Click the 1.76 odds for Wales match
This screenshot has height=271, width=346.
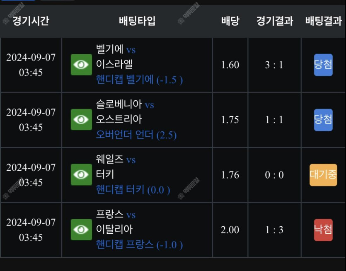230,174
